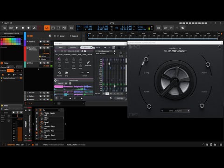Viewport: 224px width, 168px height.
Task: Click the Atlas undo arrow icon
Action: 105,48
